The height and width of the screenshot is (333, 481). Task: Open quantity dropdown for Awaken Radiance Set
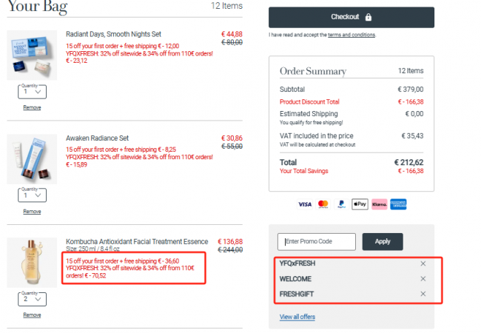coord(33,195)
